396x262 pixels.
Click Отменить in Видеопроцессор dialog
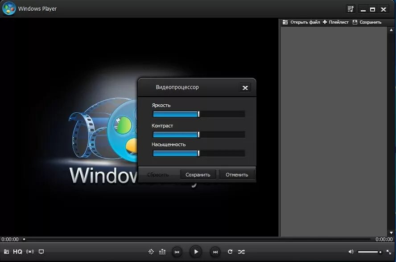pyautogui.click(x=237, y=175)
